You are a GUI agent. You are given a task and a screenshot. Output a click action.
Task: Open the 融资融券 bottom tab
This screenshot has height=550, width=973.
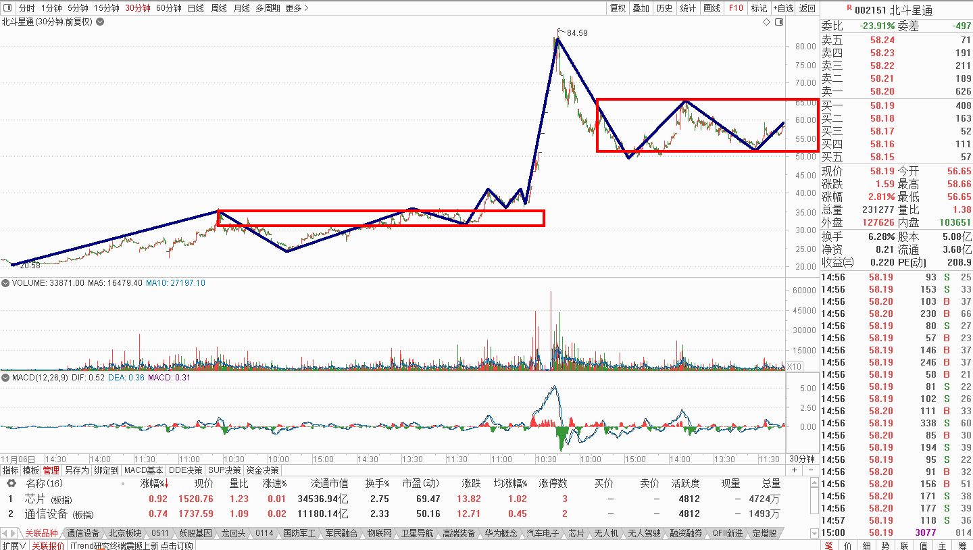tap(686, 533)
